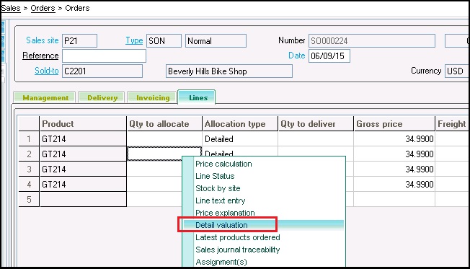470x269 pixels.
Task: Click empty Product cell in row 5
Action: (83, 199)
